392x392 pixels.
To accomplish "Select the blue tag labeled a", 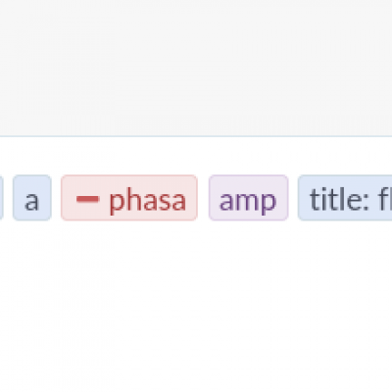I will (32, 198).
